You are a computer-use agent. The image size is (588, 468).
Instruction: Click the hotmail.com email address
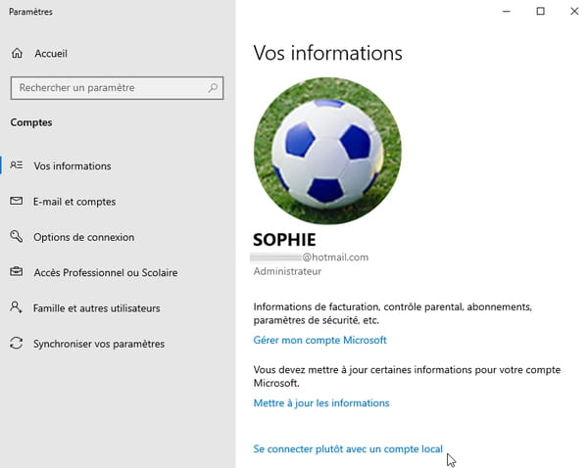pyautogui.click(x=311, y=257)
